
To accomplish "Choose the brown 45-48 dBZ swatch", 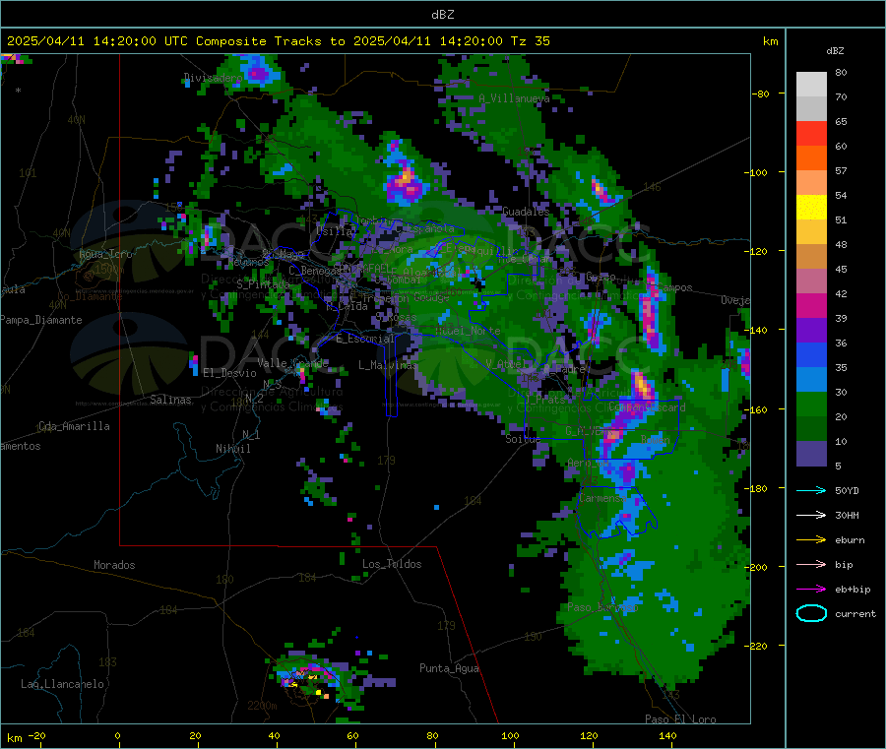I will click(811, 257).
